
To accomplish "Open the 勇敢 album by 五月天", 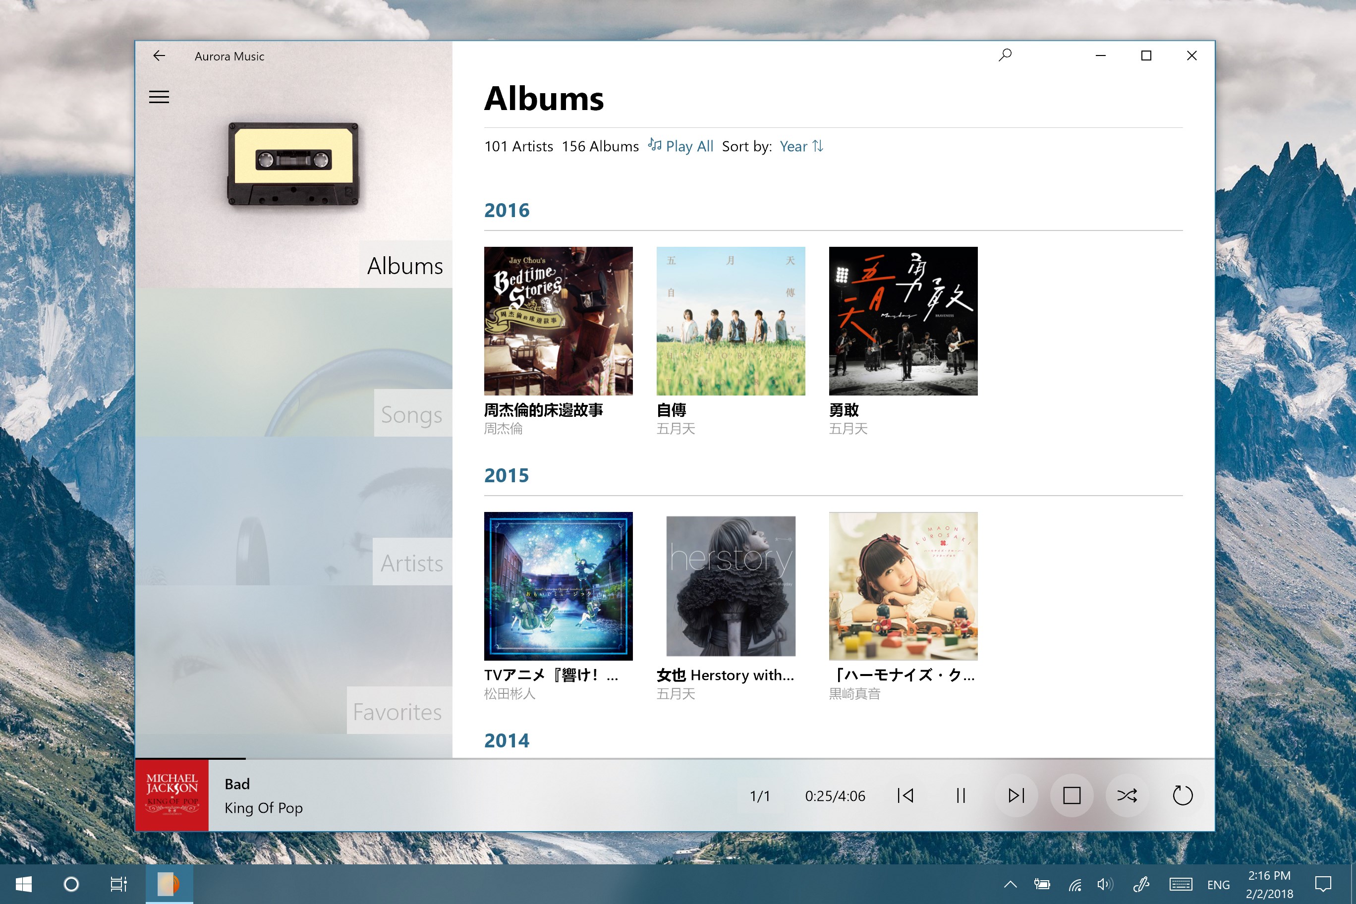I will pos(903,321).
